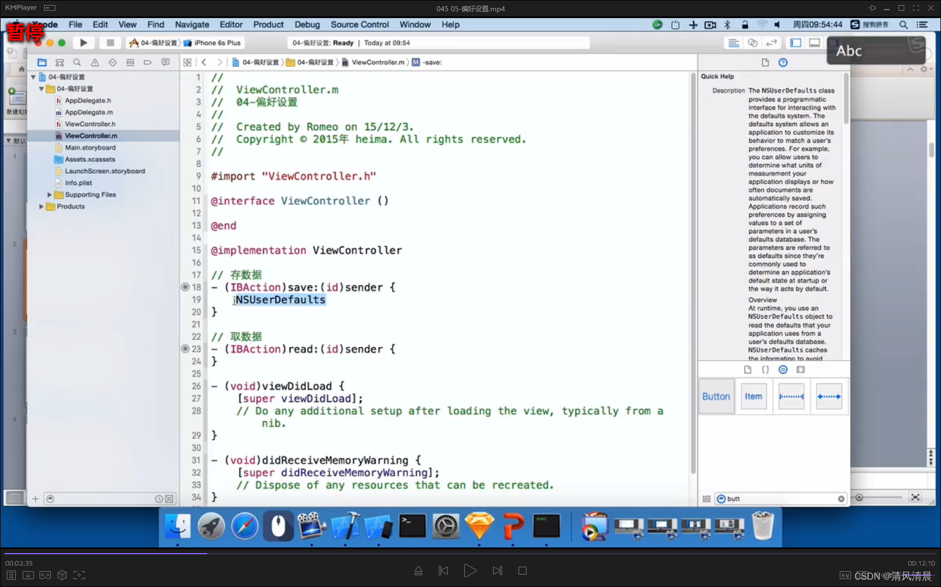
Task: Open the breakpoint navigator
Action: pyautogui.click(x=148, y=62)
